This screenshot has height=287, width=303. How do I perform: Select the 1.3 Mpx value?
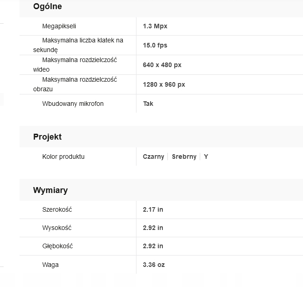[155, 26]
